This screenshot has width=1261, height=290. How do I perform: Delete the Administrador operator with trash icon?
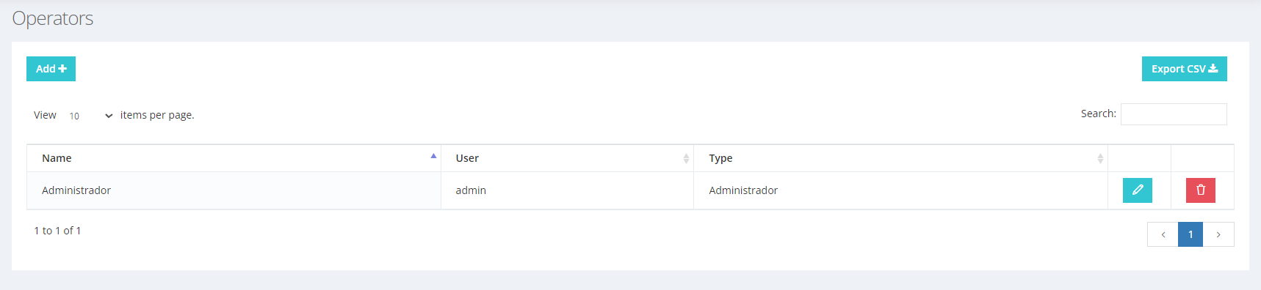[x=1200, y=190]
